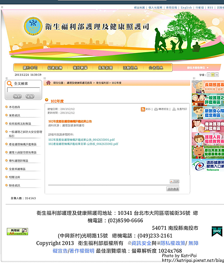Open the 關於本司 menu
This screenshot has height=263, width=224.
pos(30,68)
